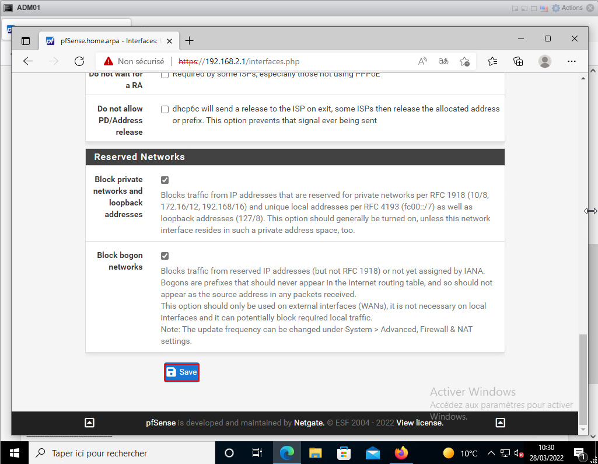
Task: Open the View license link
Action: (419, 423)
